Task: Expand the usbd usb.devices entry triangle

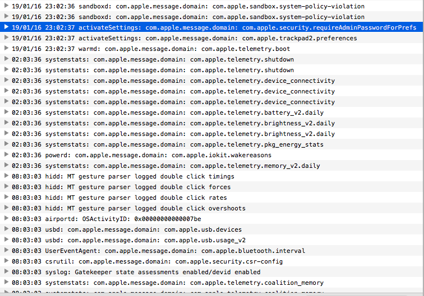Action: coord(7,229)
